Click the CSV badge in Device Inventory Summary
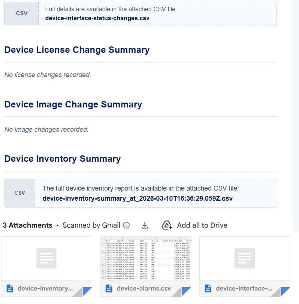 coord(19,193)
